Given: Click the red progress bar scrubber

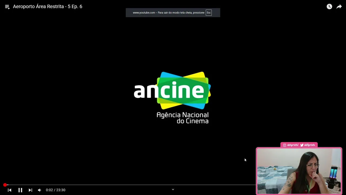Looking at the screenshot, I should click(5, 185).
